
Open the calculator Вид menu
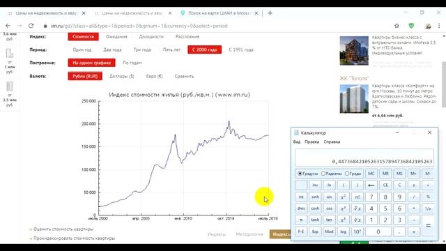[297, 142]
